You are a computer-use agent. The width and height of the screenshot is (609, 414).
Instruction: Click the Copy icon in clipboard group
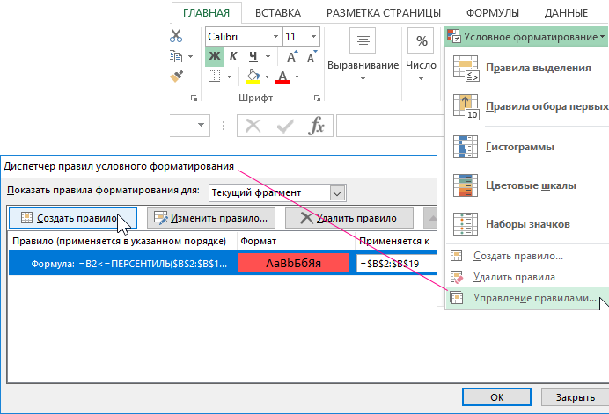tap(176, 56)
